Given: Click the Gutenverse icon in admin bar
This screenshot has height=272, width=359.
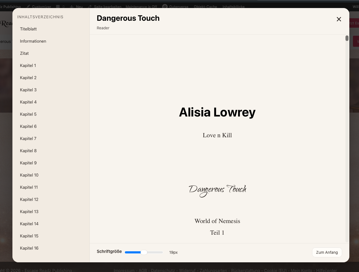Looking at the screenshot, I should point(165,6).
